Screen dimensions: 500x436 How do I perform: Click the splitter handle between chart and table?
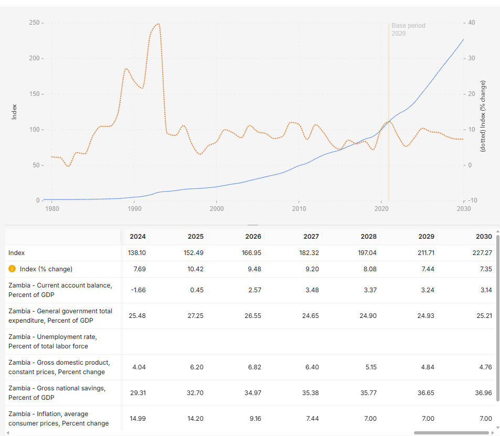(252, 225)
